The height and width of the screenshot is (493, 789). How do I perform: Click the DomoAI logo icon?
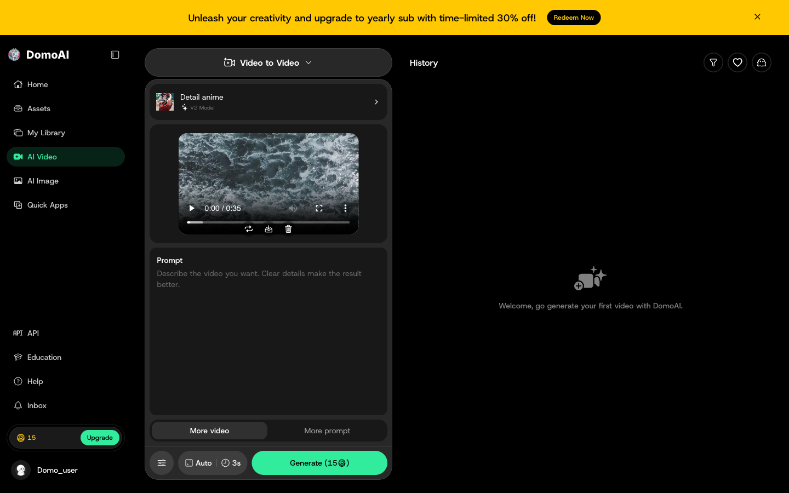[14, 54]
